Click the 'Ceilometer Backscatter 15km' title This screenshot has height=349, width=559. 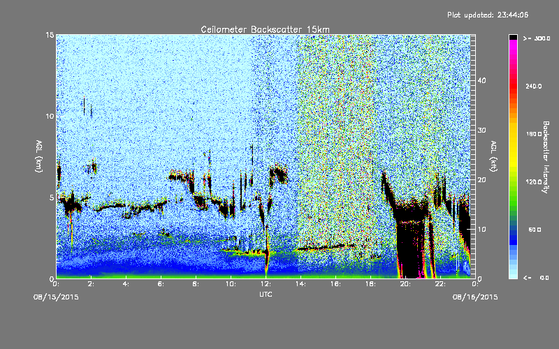coord(265,29)
